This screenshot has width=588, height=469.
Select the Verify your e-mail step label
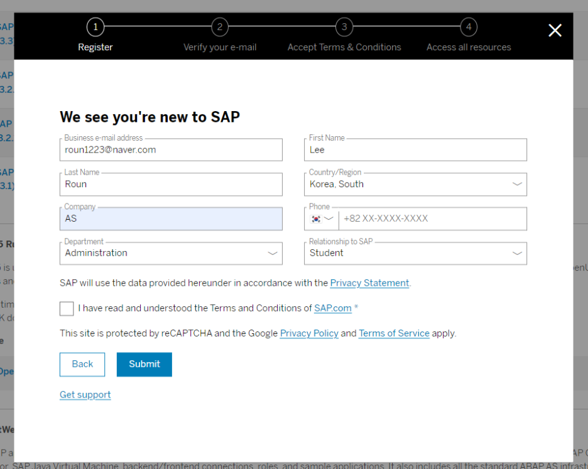(x=220, y=47)
